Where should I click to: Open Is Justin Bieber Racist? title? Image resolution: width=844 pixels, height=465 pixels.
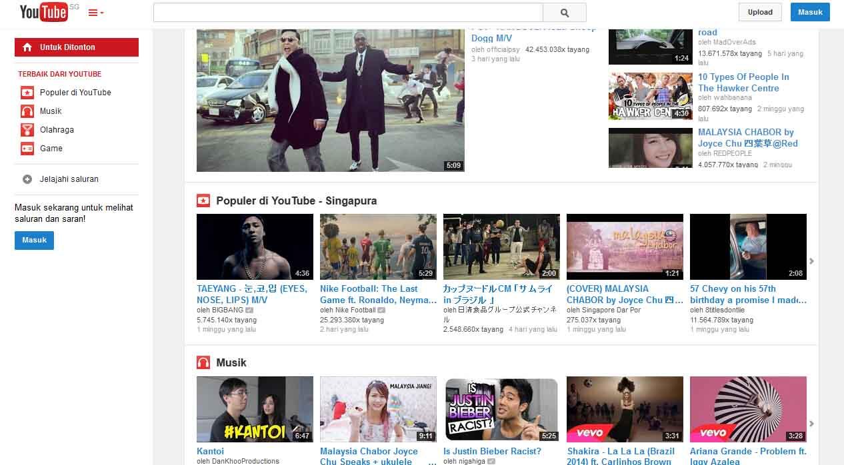492,451
